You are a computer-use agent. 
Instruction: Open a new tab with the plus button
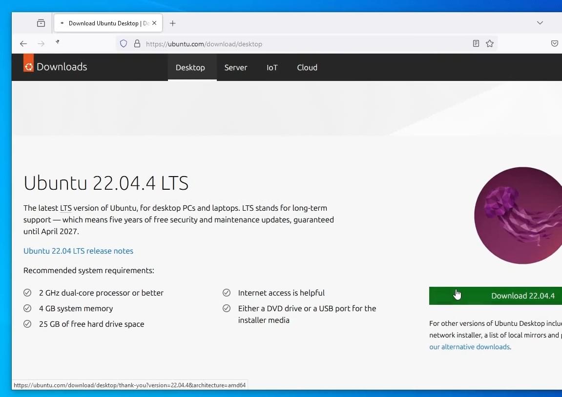point(172,23)
